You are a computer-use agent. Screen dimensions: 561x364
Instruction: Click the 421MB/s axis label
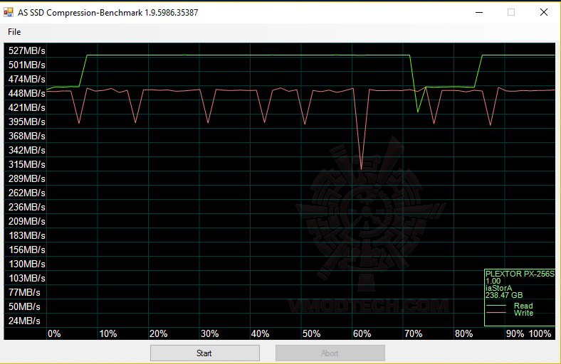point(27,107)
